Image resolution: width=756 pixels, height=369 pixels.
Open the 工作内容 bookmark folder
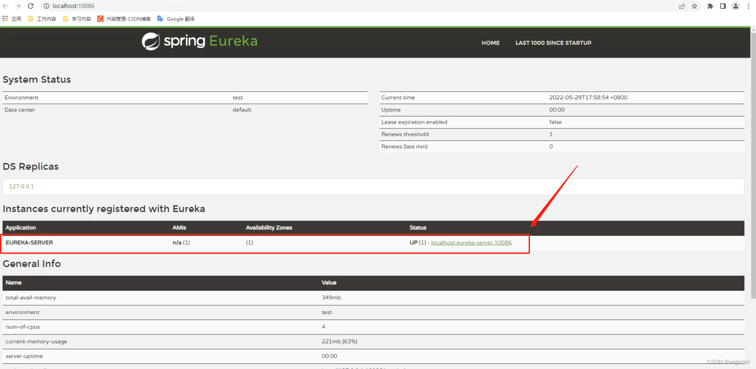coord(42,19)
